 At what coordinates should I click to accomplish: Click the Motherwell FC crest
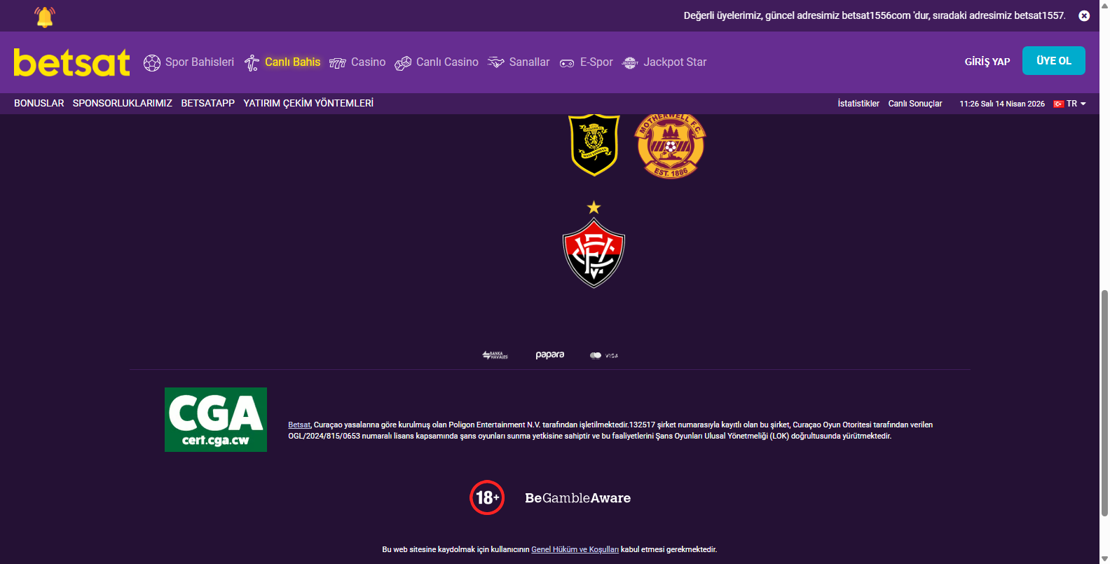pos(670,146)
